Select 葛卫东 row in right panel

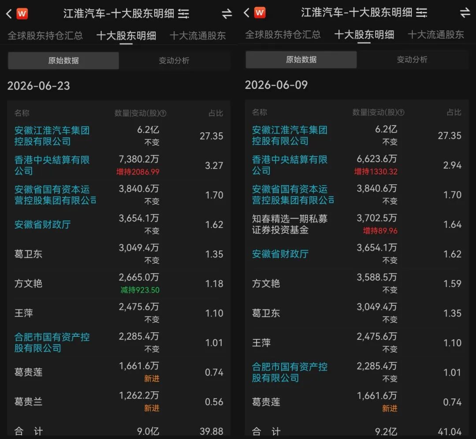click(357, 313)
